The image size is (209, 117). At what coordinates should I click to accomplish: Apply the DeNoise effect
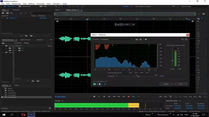[x=166, y=84]
